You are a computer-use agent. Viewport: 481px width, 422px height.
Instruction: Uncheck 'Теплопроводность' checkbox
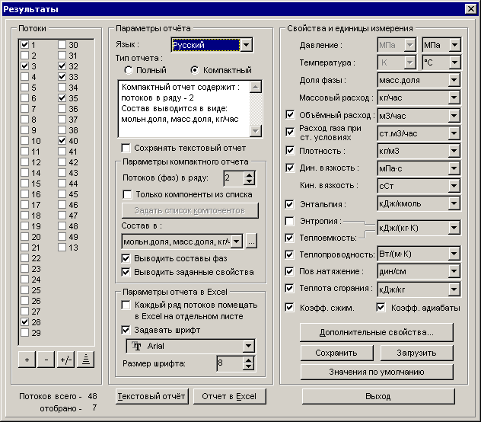[289, 254]
